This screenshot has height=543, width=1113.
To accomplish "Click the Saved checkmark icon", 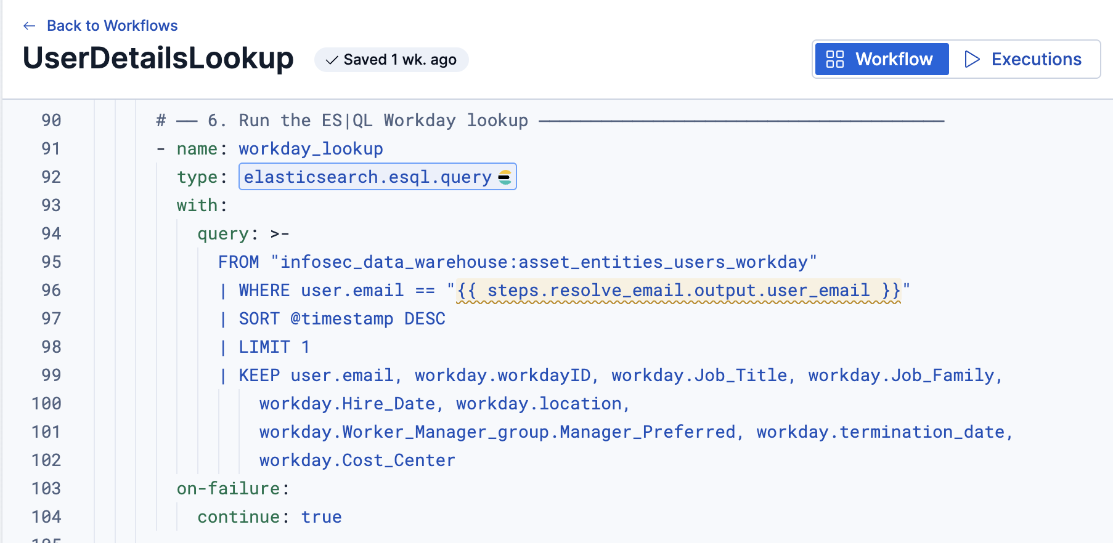I will [332, 60].
